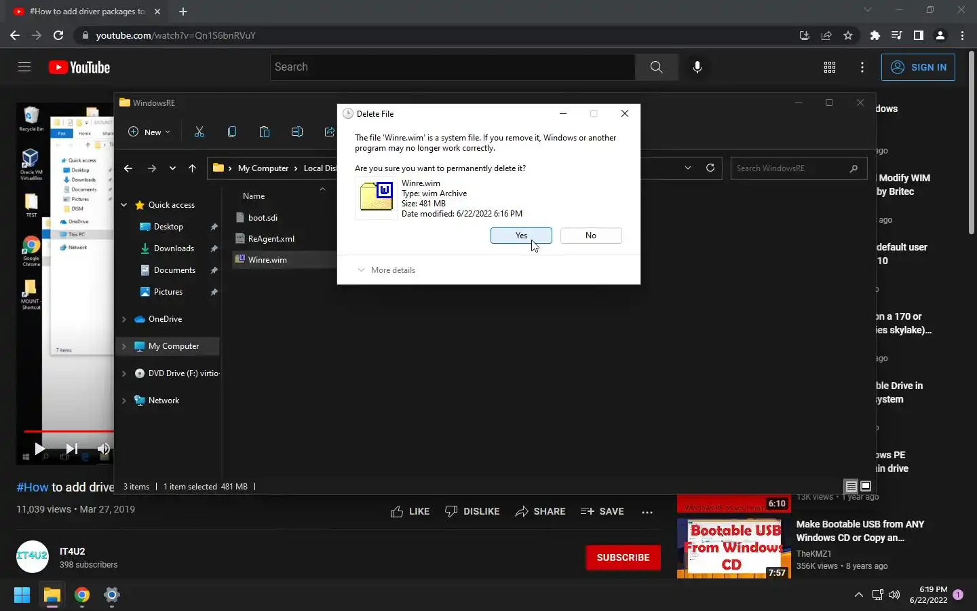
Task: Refresh the WindowsRE folder view
Action: (x=710, y=168)
